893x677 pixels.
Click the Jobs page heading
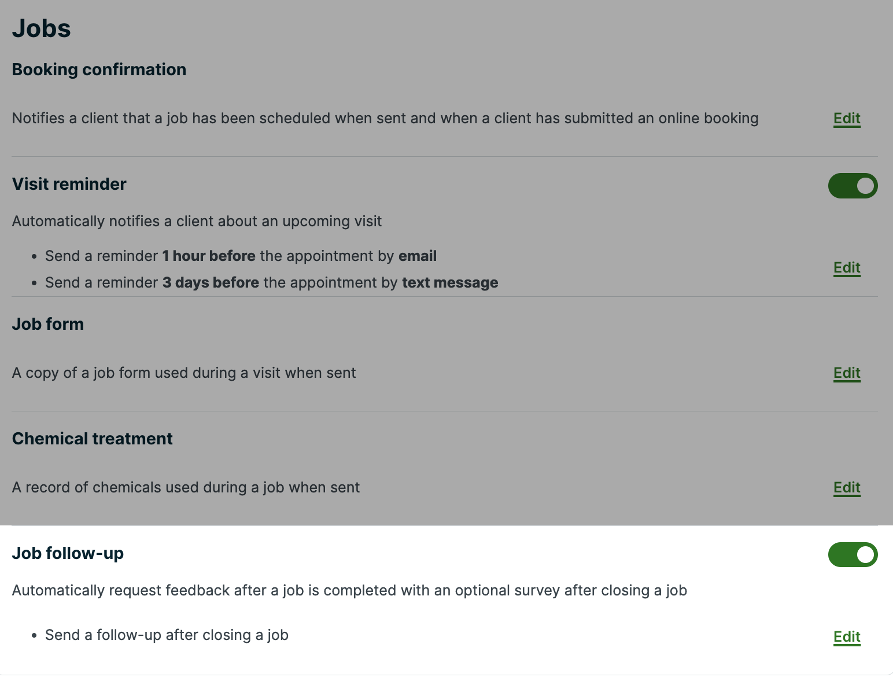click(x=41, y=28)
